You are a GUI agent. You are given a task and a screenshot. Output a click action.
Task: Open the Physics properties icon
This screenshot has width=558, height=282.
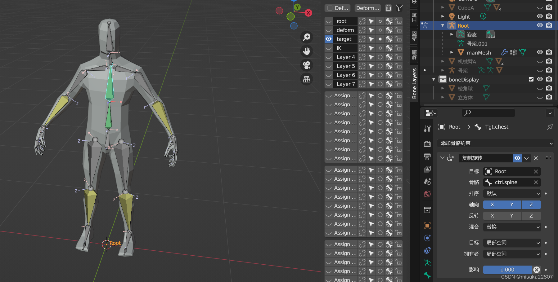point(427,238)
